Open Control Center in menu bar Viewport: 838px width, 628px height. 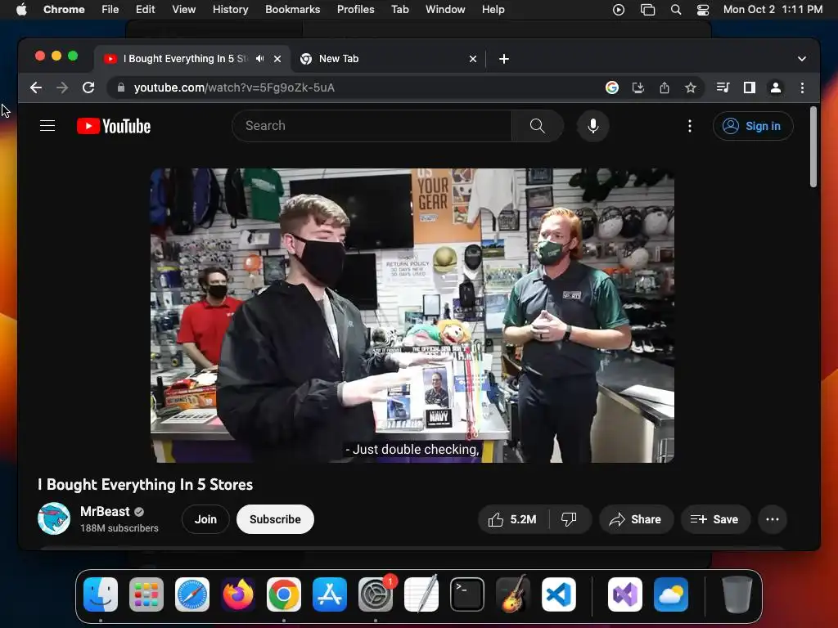703,9
